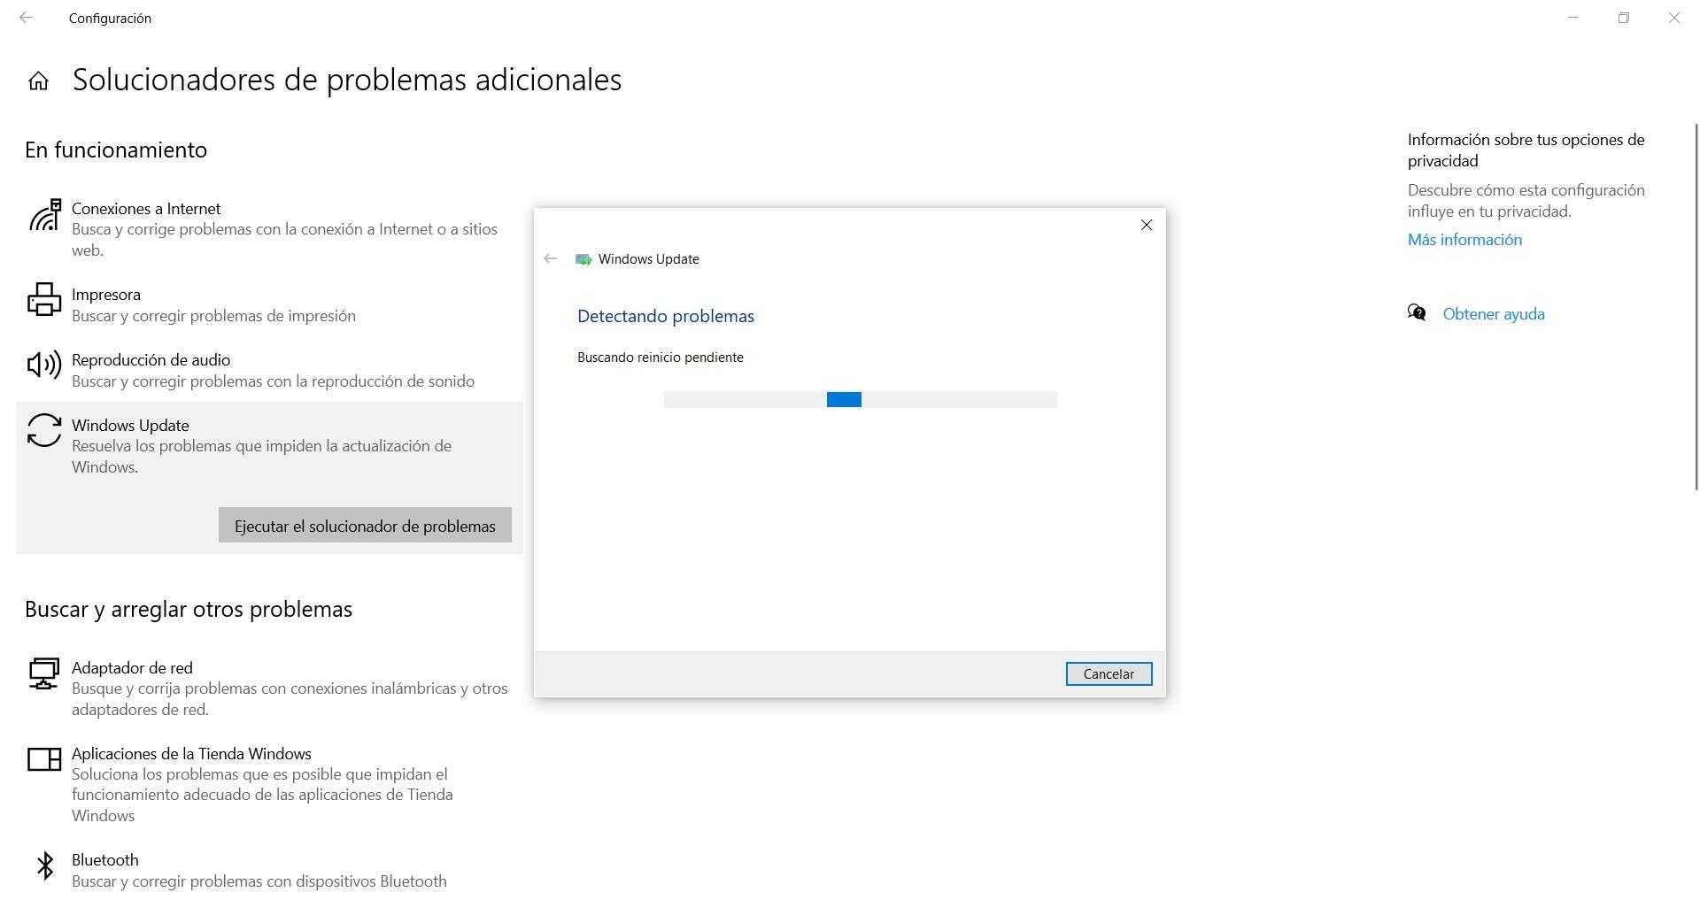The width and height of the screenshot is (1700, 900).
Task: Select the Windows Update sync icon
Action: pos(44,431)
